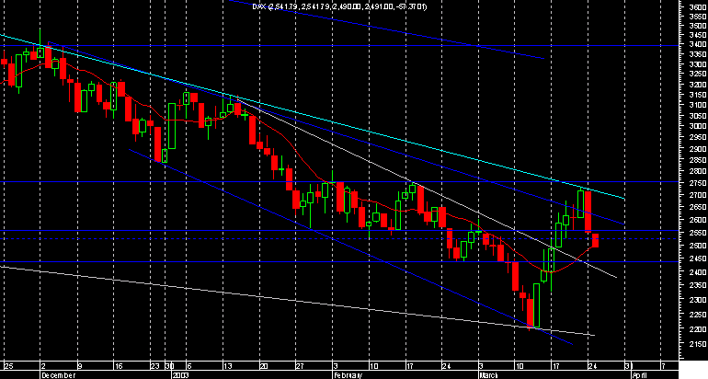Image resolution: width=708 pixels, height=379 pixels.
Task: Click the 2150 price axis label
Action: click(x=698, y=344)
